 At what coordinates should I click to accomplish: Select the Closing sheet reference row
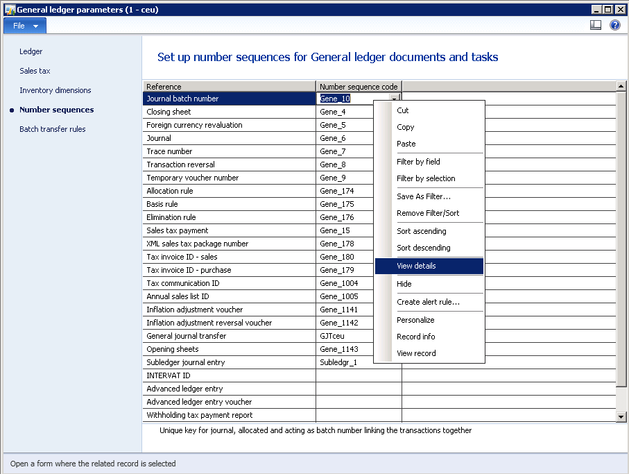click(229, 112)
